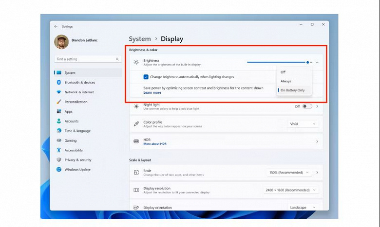Viewport: 380px width, 227px height.
Task: Adjust the Brightness slider
Action: [280, 62]
